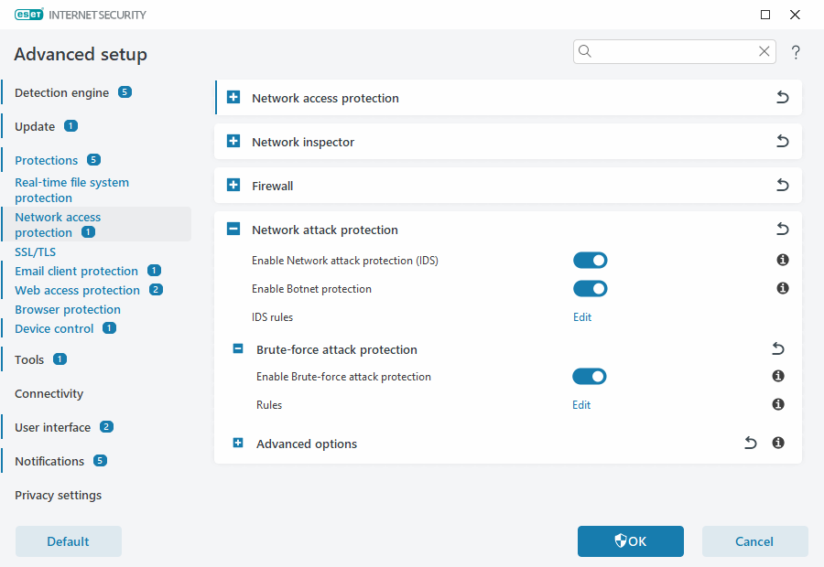The height and width of the screenshot is (567, 824).
Task: Revert Advanced options to default
Action: 751,444
